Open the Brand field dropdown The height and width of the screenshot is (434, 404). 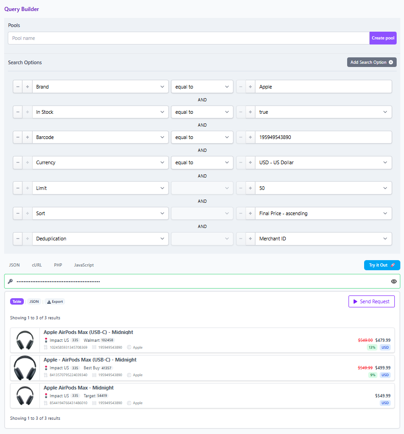coord(100,87)
